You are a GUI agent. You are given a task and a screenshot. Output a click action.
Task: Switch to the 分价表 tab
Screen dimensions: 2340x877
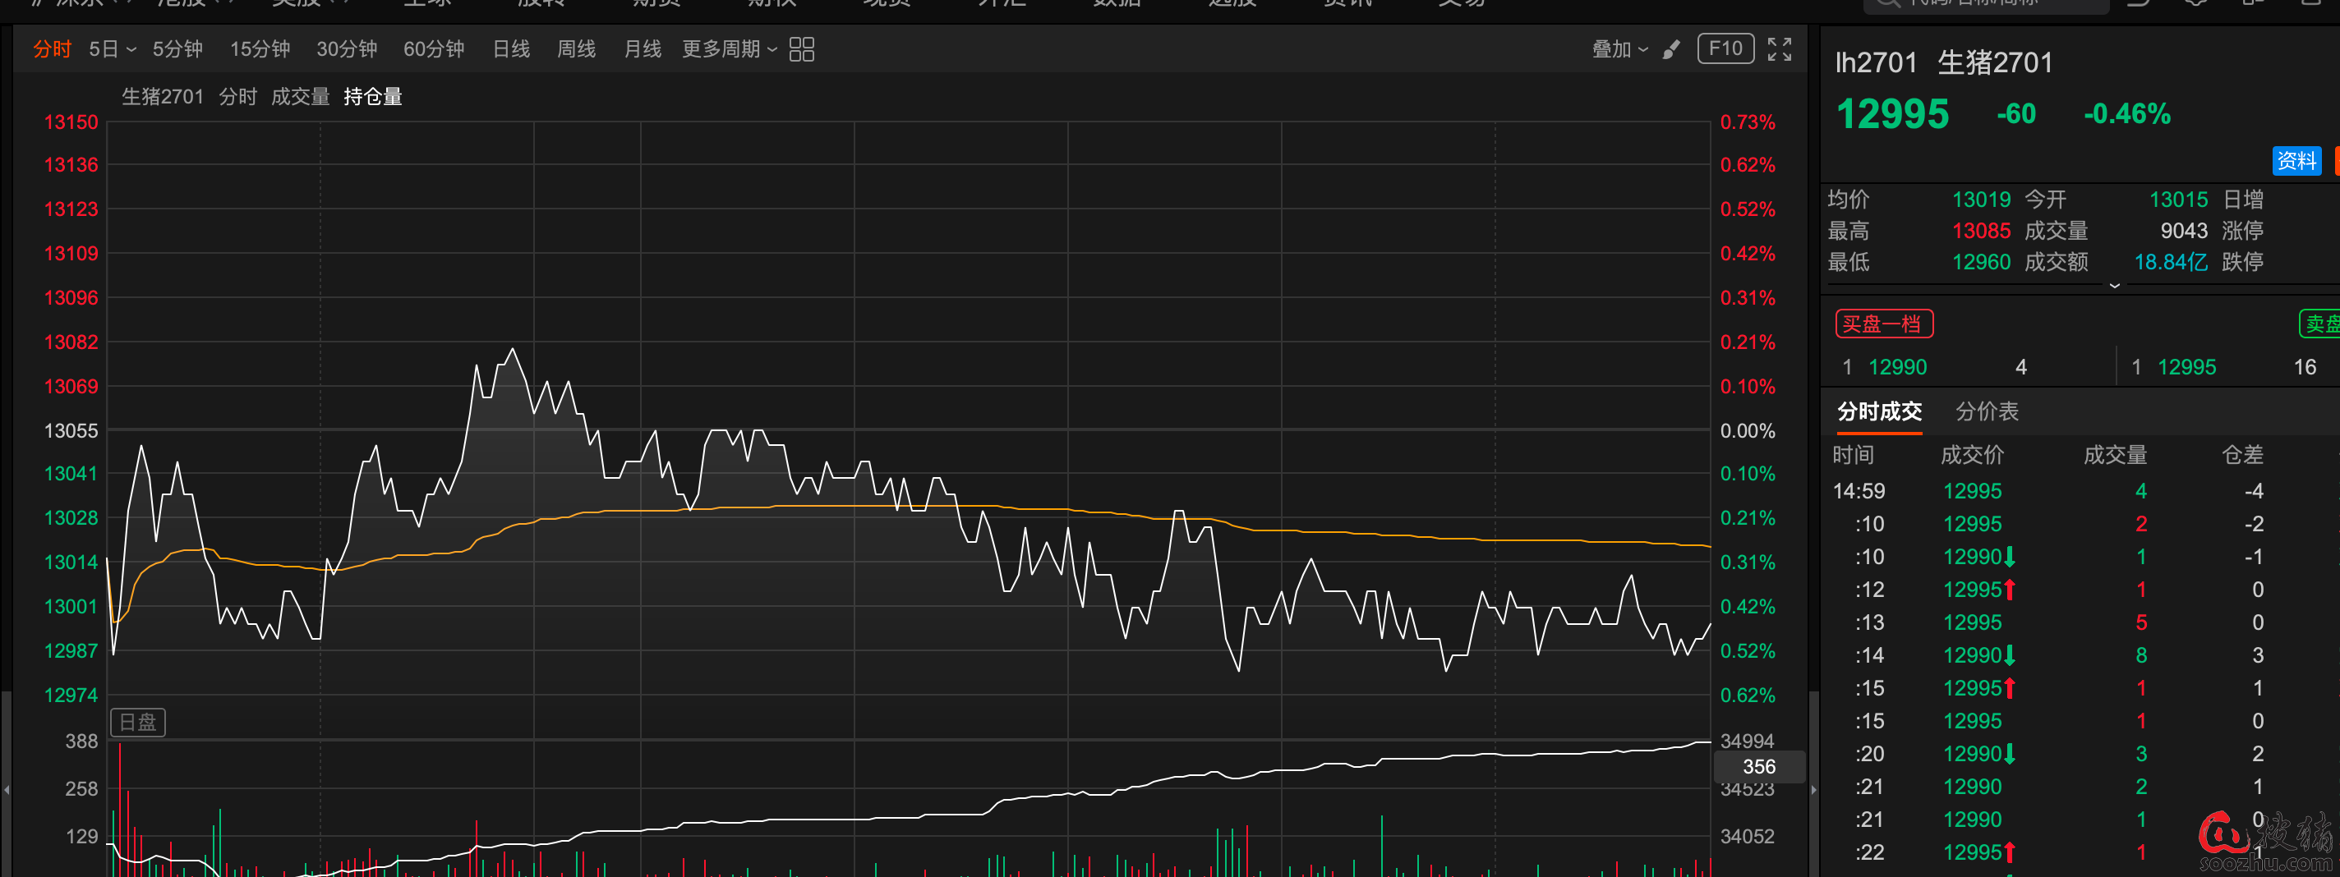(1986, 411)
